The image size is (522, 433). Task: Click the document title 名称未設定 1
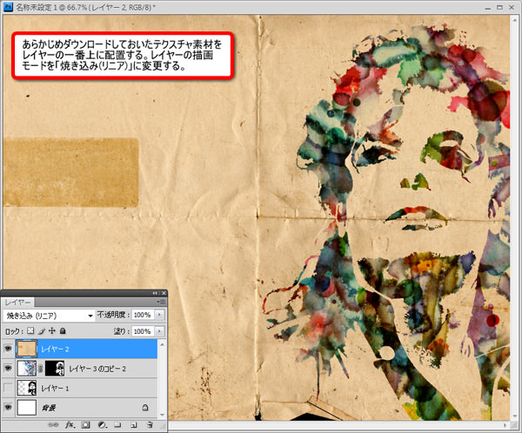(x=37, y=7)
